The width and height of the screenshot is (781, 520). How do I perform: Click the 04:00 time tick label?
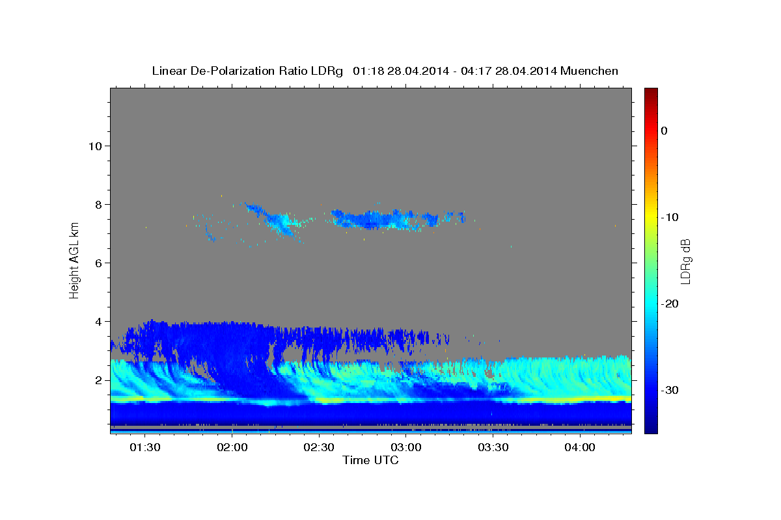pyautogui.click(x=580, y=447)
